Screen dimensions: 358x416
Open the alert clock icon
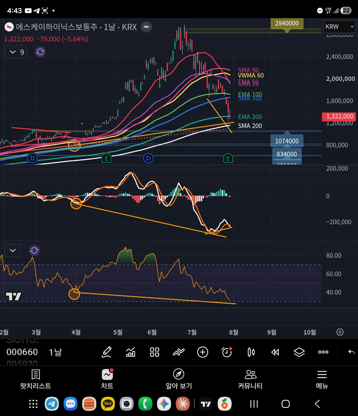(227, 352)
